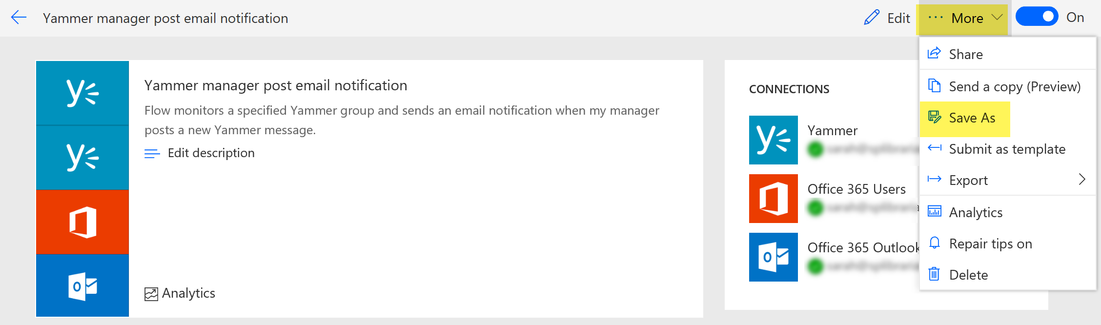Click the Office 365 Users connector icon
Screen dimensions: 1101x325
(773, 199)
